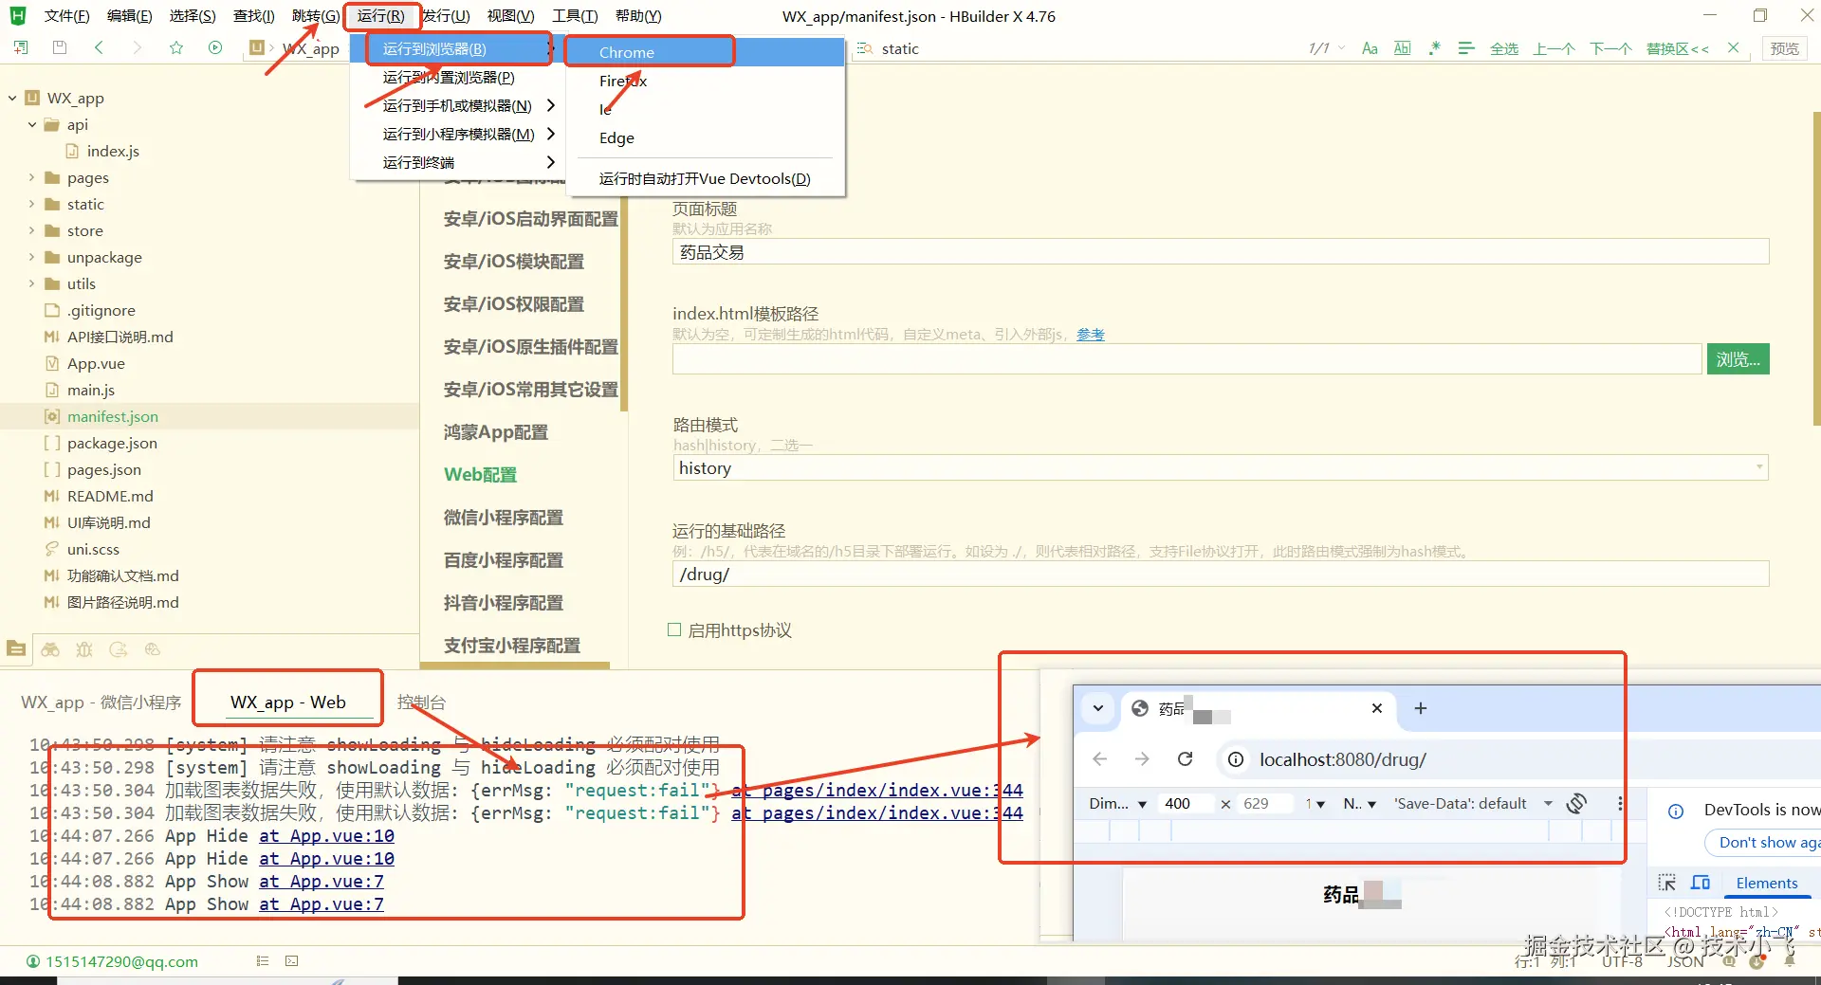Expand the pages folder
The height and width of the screenshot is (985, 1821).
click(32, 177)
